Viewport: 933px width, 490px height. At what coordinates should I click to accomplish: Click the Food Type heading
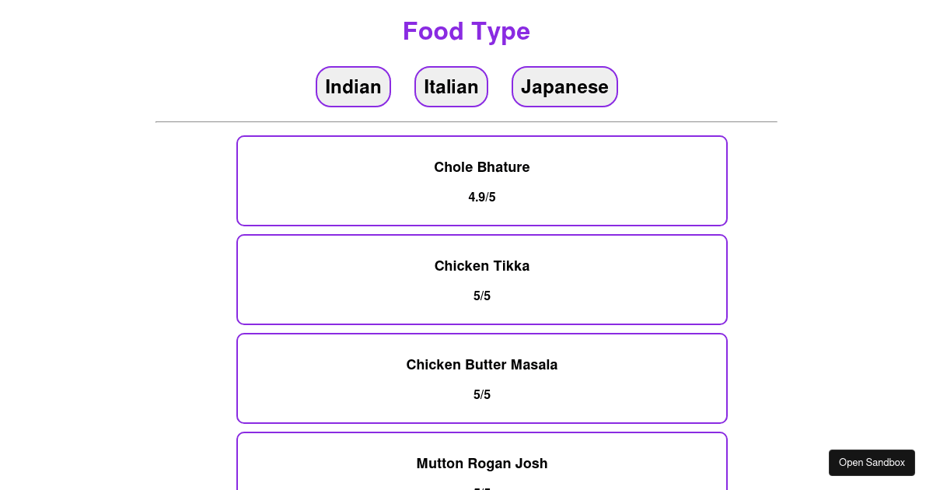tap(466, 31)
